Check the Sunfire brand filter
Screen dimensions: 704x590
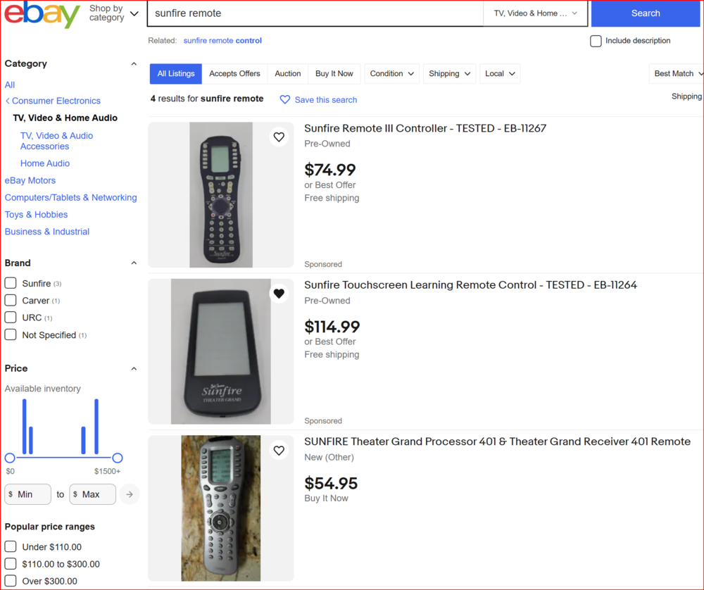11,283
